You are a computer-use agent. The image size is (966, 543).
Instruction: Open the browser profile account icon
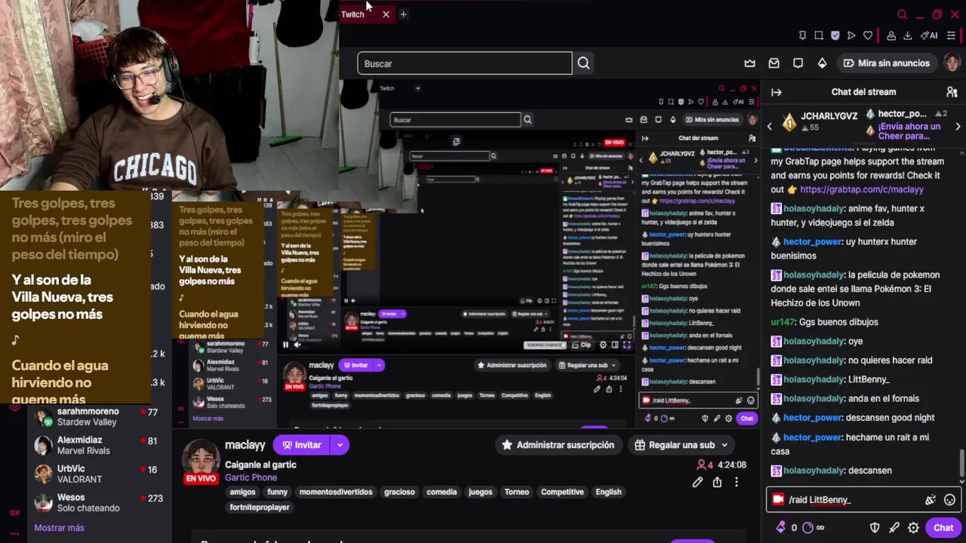point(891,35)
